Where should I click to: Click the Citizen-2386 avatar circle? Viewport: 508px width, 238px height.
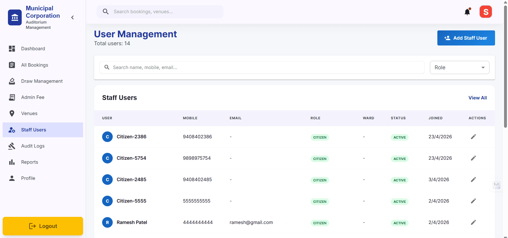(x=107, y=137)
